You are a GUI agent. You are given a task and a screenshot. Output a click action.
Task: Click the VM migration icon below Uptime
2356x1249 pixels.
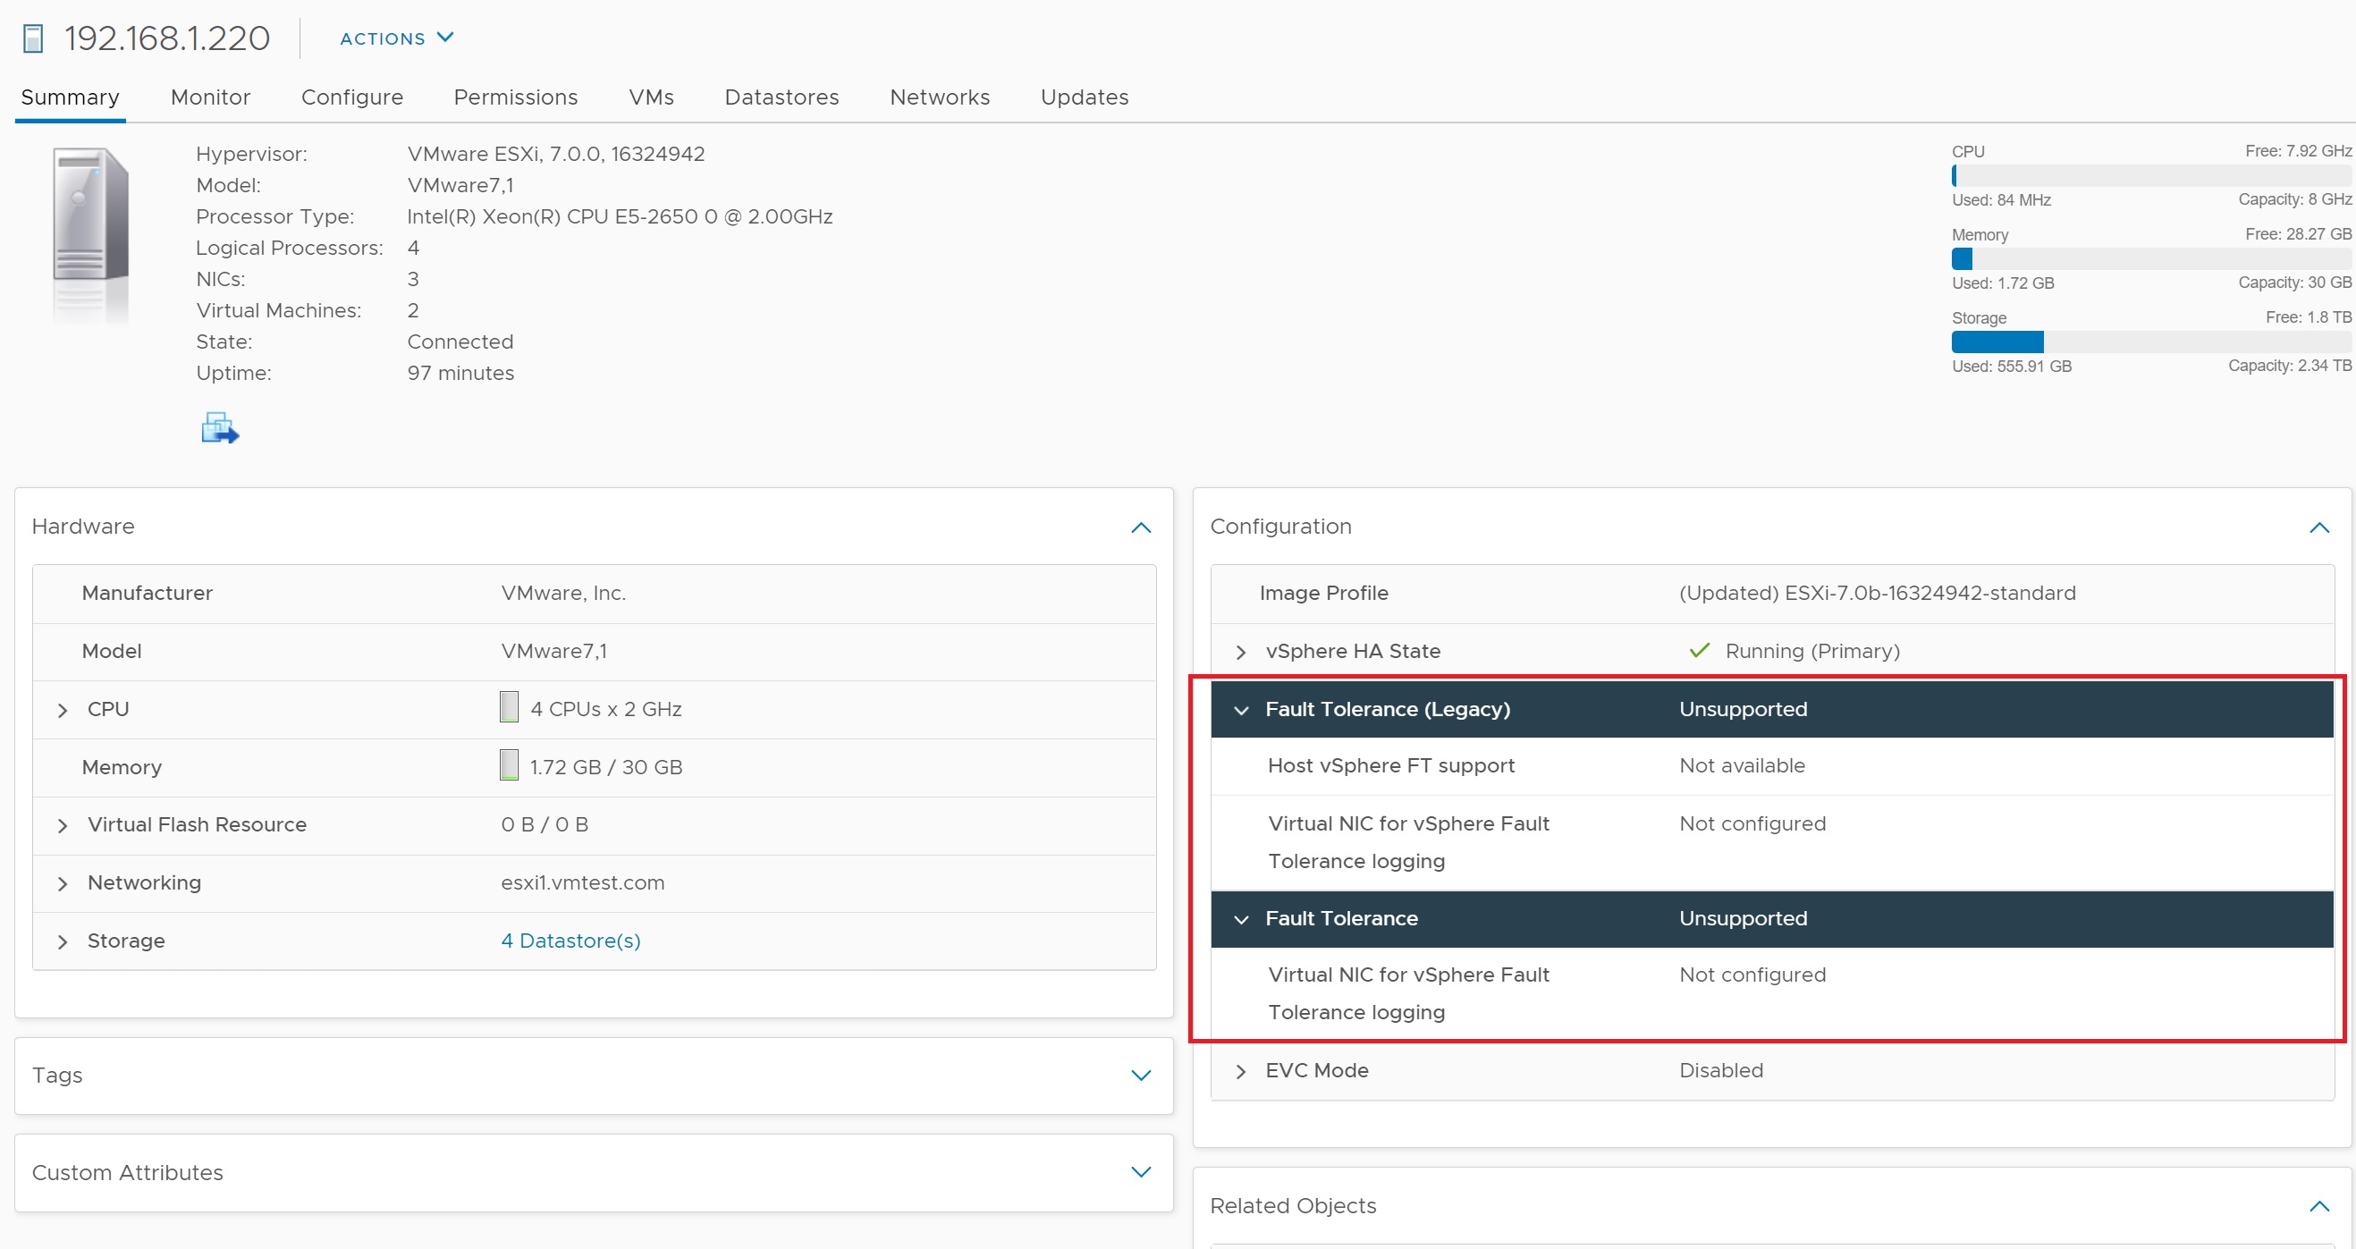click(x=219, y=428)
